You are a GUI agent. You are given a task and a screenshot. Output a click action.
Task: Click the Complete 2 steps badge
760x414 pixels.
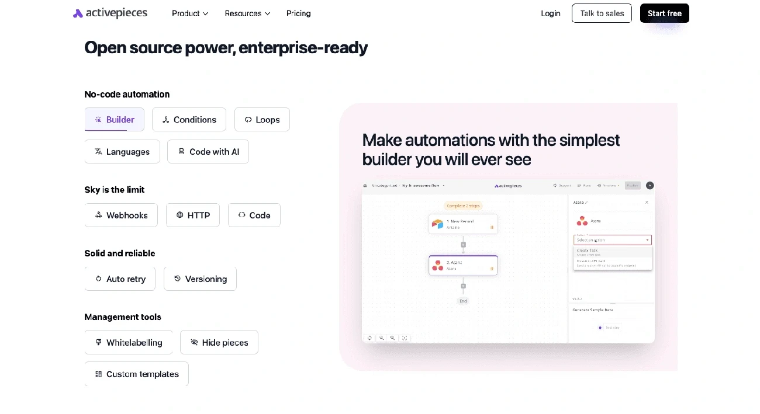(x=463, y=206)
